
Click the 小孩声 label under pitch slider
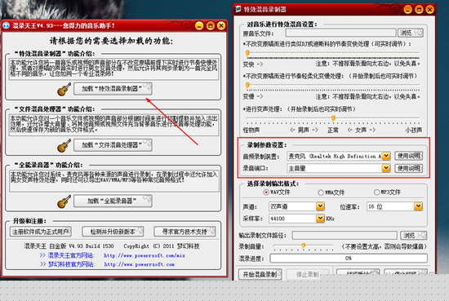[414, 131]
